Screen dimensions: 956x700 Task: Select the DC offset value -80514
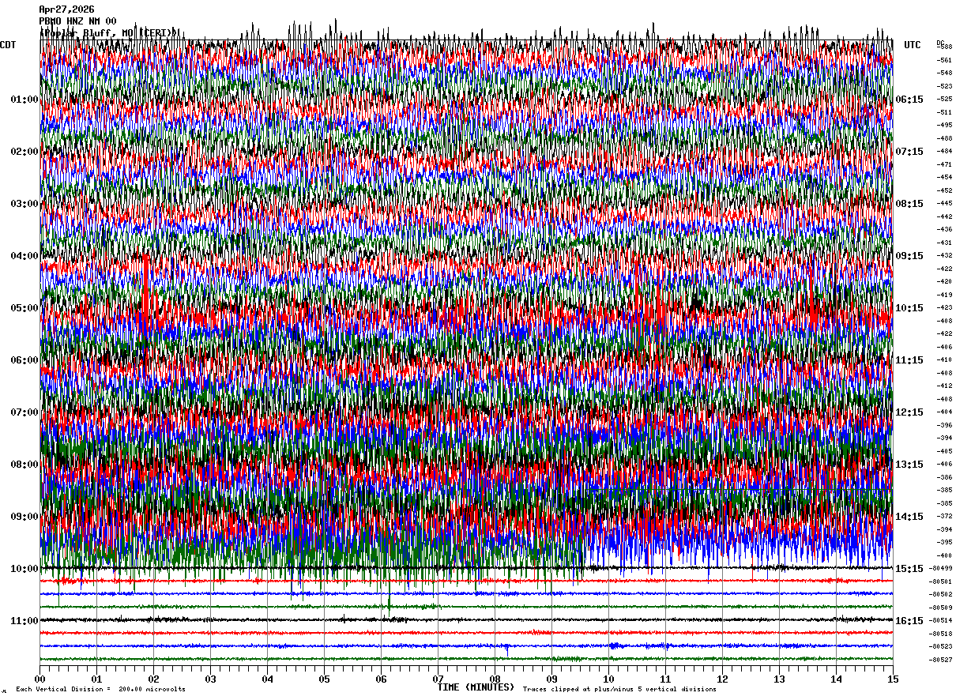[941, 620]
